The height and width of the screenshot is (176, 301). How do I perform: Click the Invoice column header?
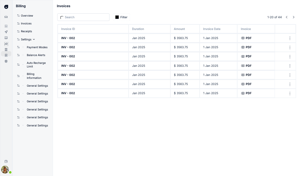(246, 29)
